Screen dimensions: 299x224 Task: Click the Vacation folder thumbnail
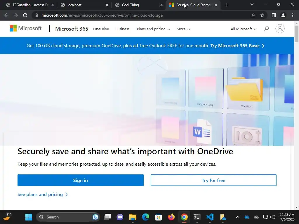pyautogui.click(x=248, y=89)
